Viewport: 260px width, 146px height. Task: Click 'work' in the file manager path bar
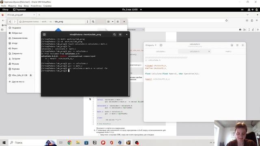44,21
